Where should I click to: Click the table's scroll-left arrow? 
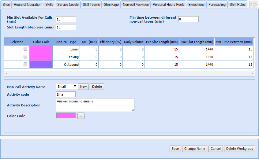pos(6,74)
